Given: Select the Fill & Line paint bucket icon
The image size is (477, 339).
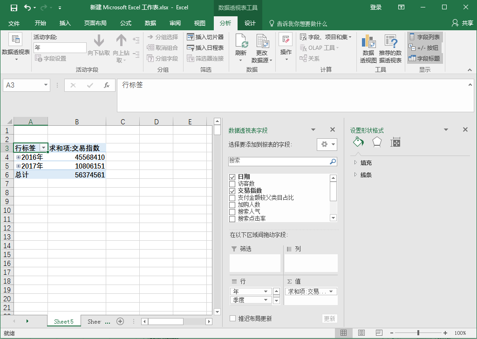Looking at the screenshot, I should point(358,142).
